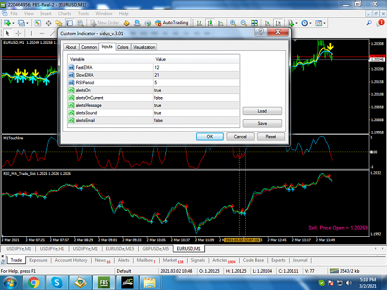Open the Account History terminal tab

pos(71,260)
